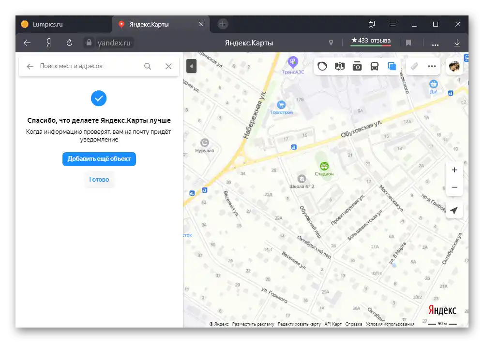
Task: Open your profile avatar on the map
Action: 454,66
